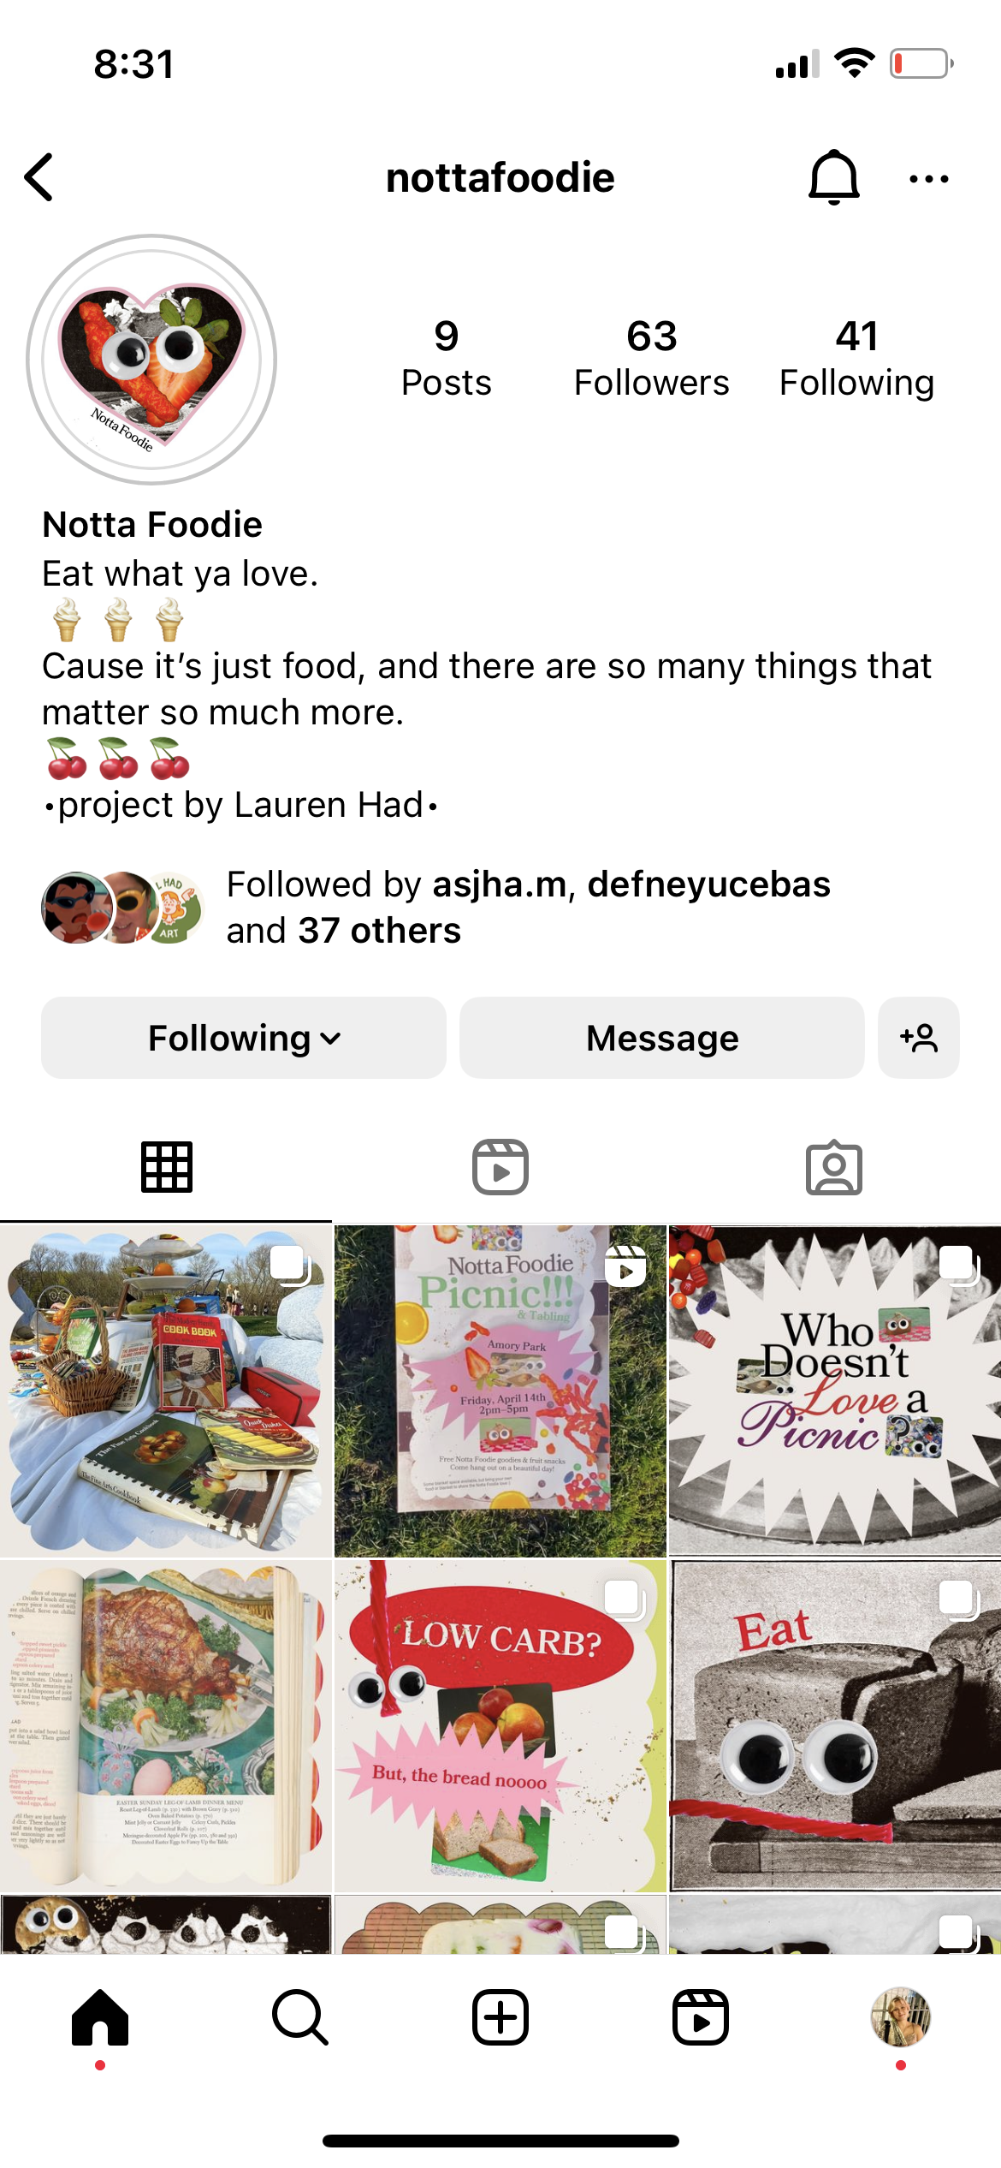The width and height of the screenshot is (1001, 2168).
Task: Tap the back arrow icon
Action: pyautogui.click(x=39, y=177)
